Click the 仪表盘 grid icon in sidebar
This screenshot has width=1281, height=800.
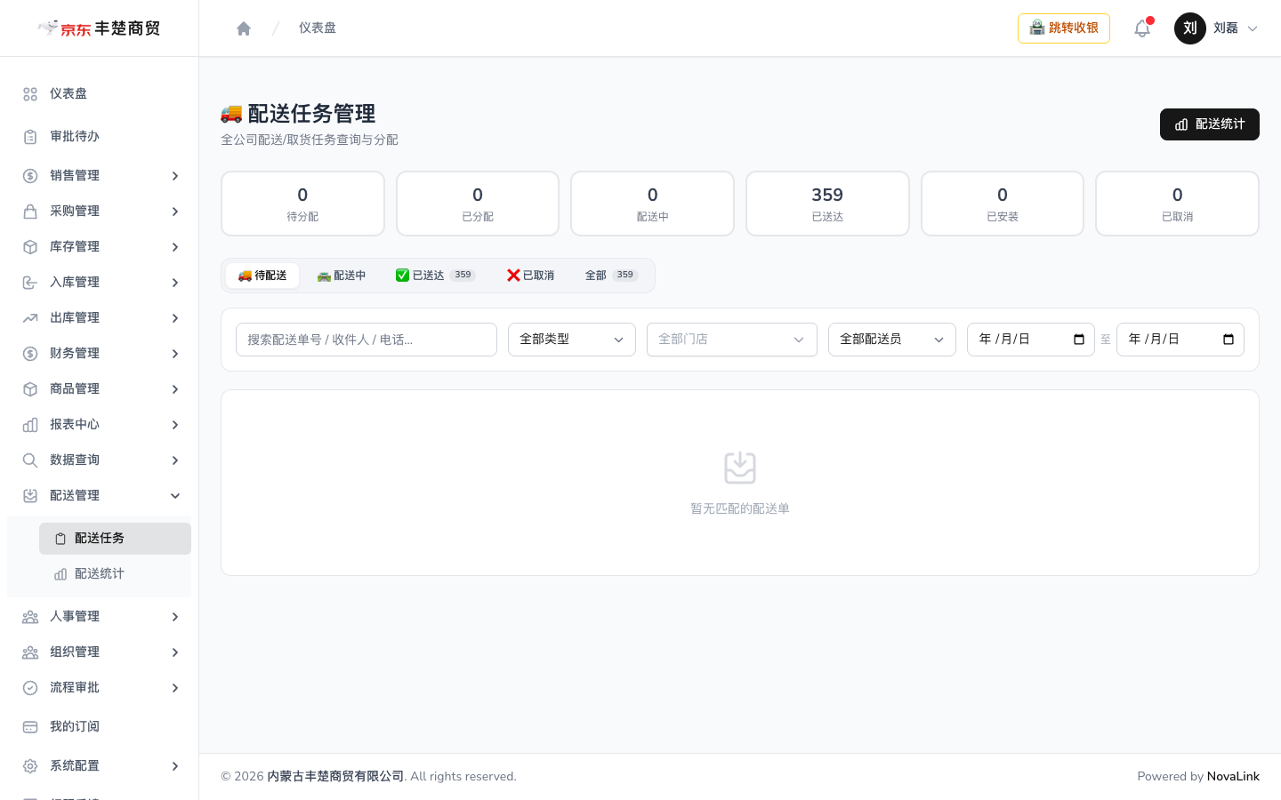click(30, 94)
